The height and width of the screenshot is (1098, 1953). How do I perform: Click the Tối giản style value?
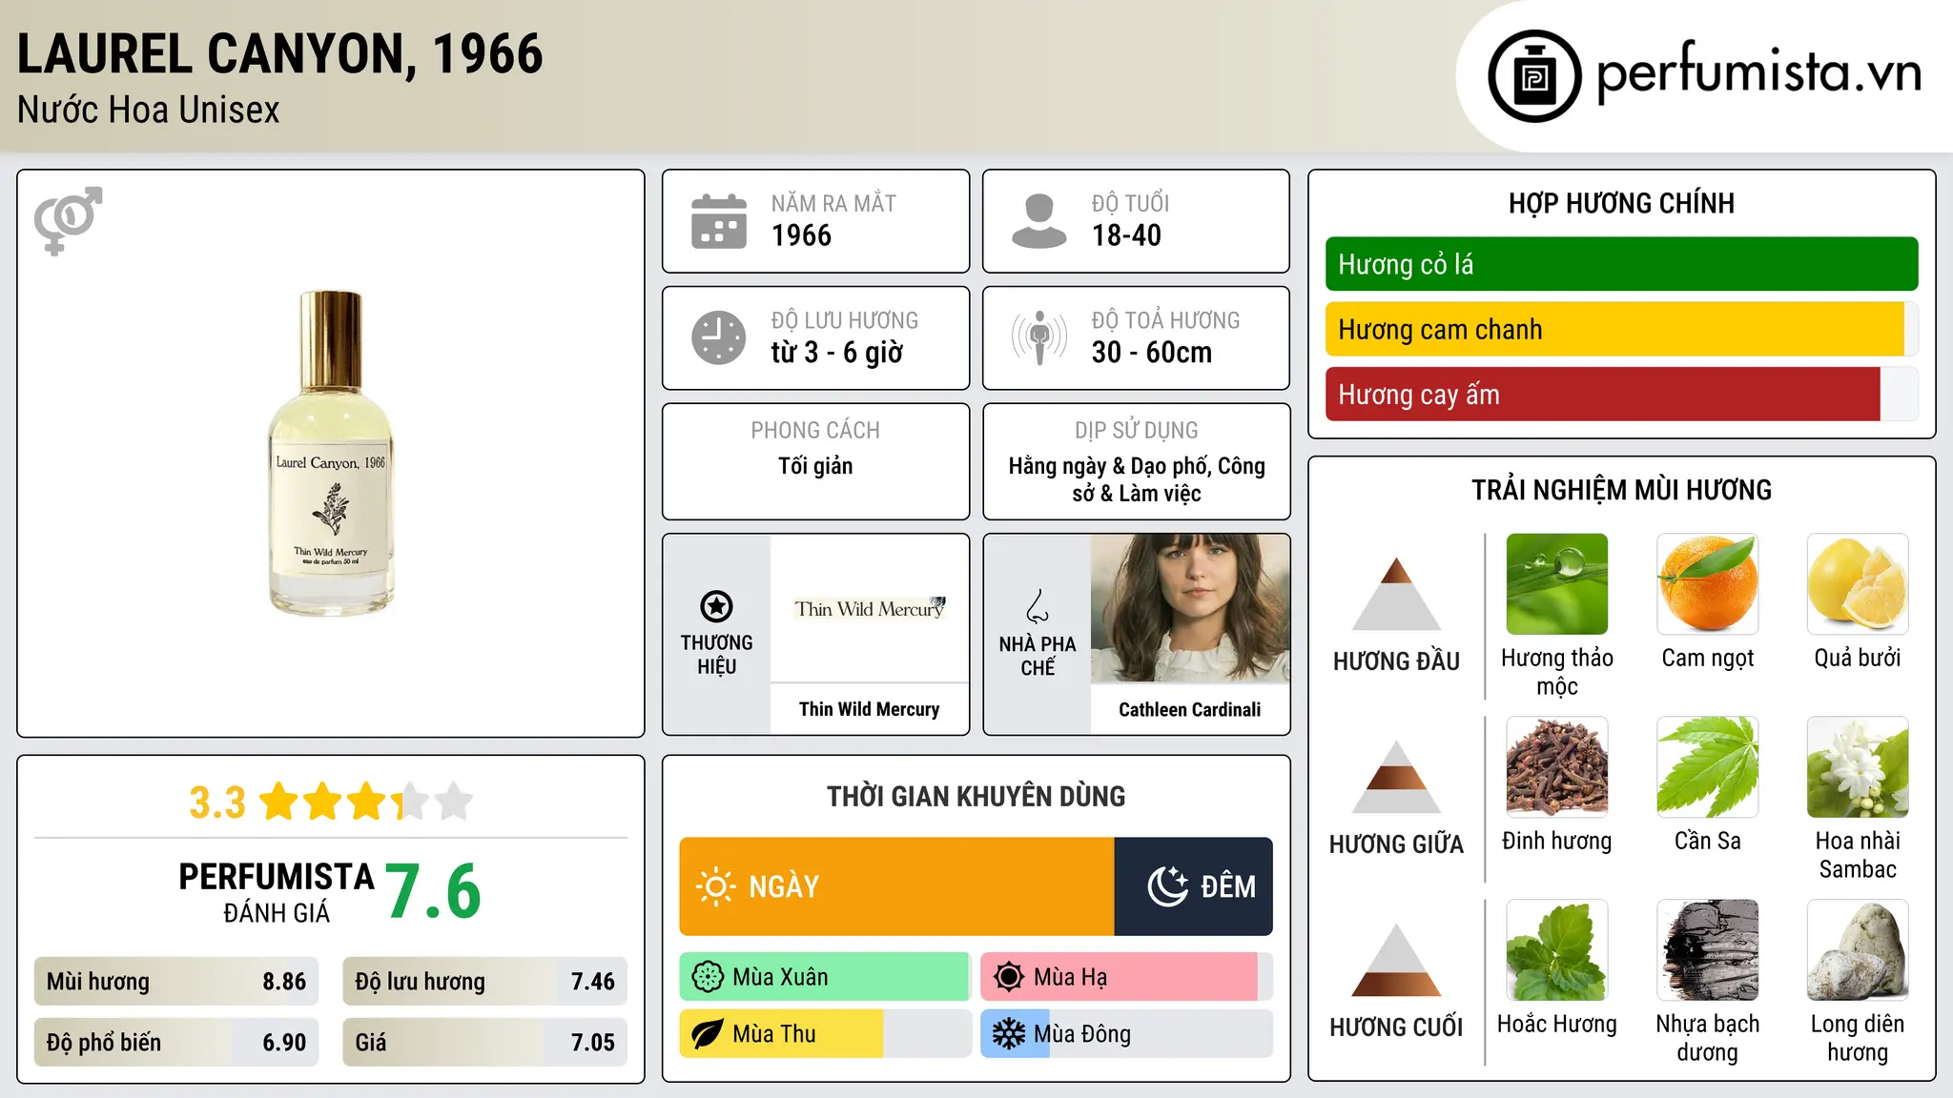[815, 466]
